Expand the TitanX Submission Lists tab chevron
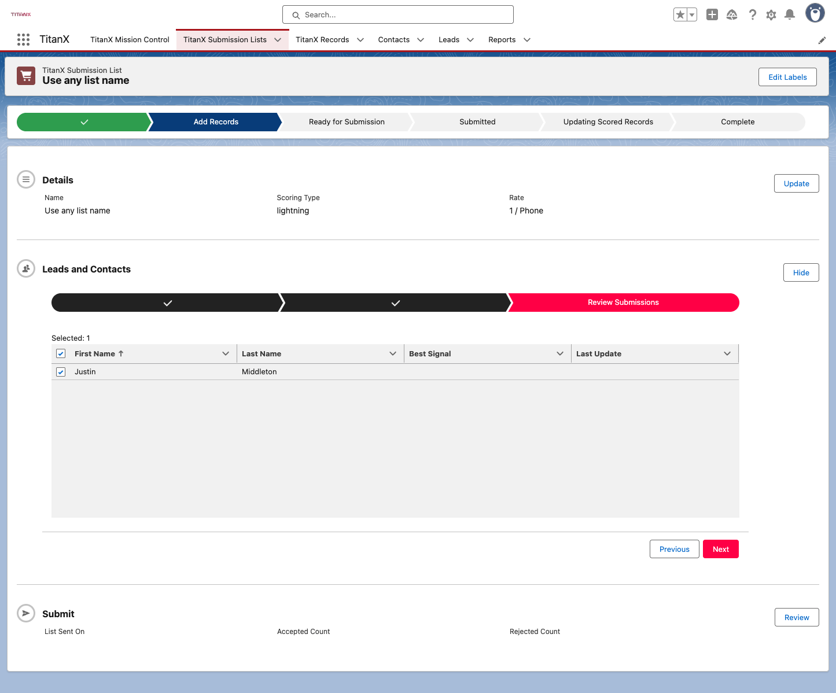This screenshot has height=693, width=836. pyautogui.click(x=278, y=40)
